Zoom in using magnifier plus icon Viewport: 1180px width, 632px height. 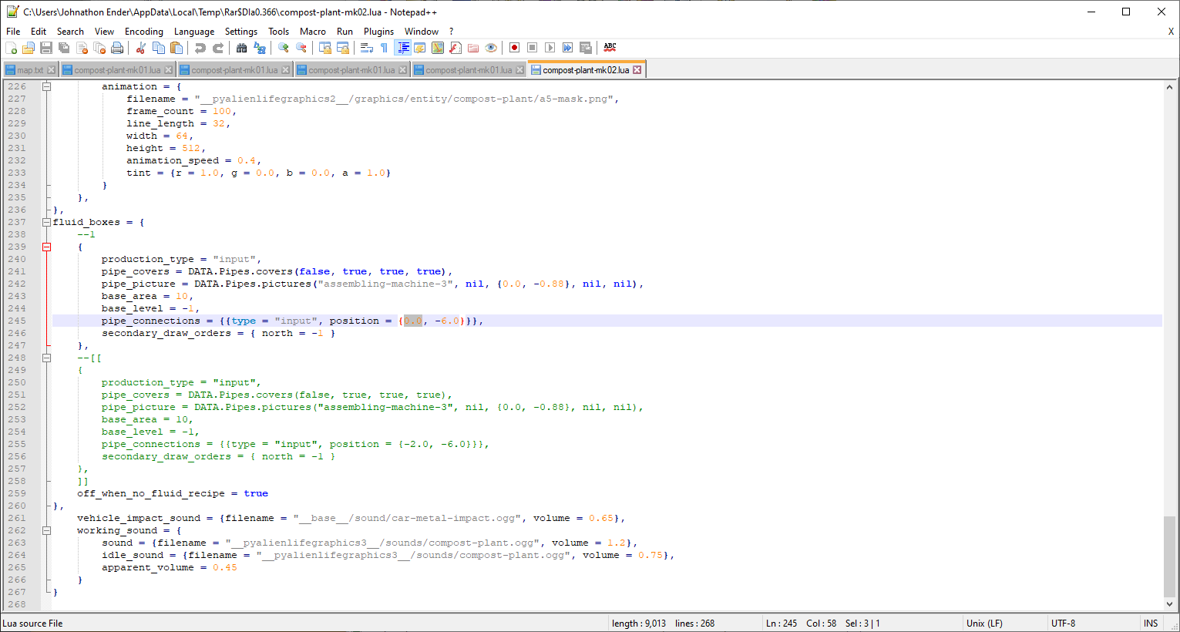[284, 48]
